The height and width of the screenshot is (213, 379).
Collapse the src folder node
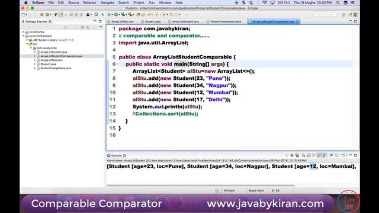[27, 44]
